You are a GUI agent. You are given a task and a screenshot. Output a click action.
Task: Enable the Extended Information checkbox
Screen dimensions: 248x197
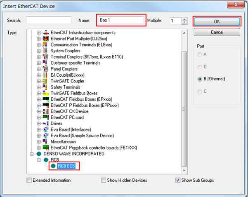(x=29, y=180)
